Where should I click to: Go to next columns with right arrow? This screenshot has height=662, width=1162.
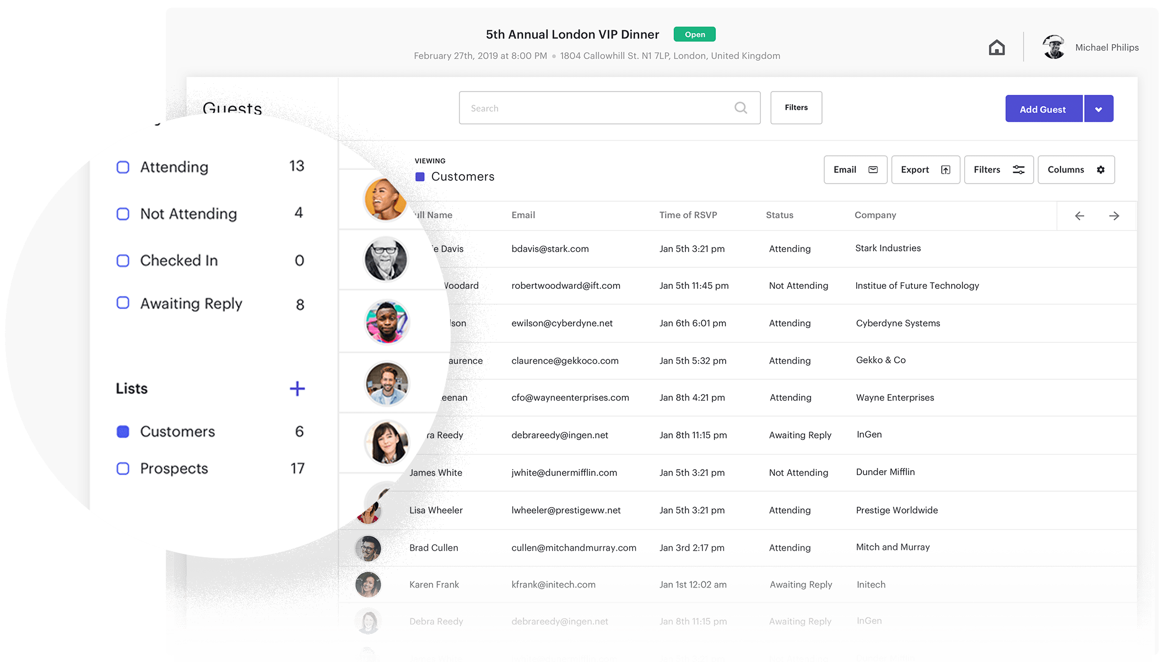tap(1114, 216)
